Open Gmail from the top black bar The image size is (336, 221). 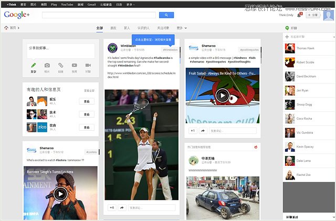pos(91,4)
